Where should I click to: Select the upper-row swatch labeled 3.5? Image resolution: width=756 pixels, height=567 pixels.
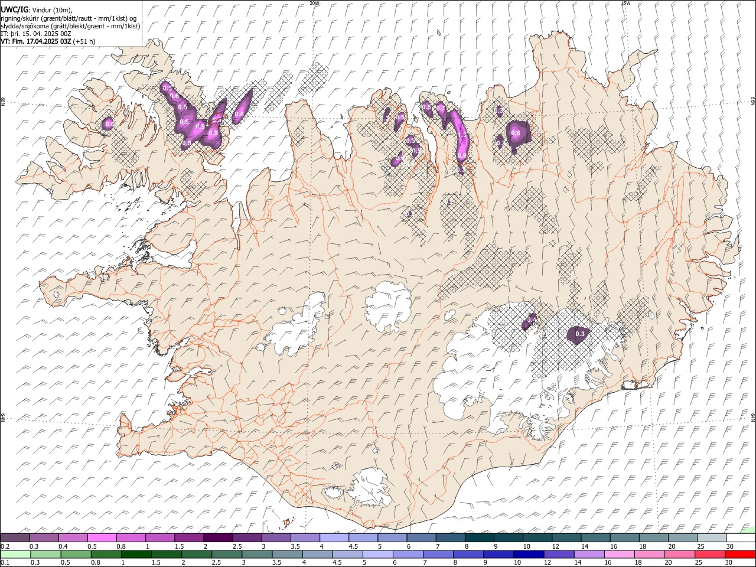[305, 538]
